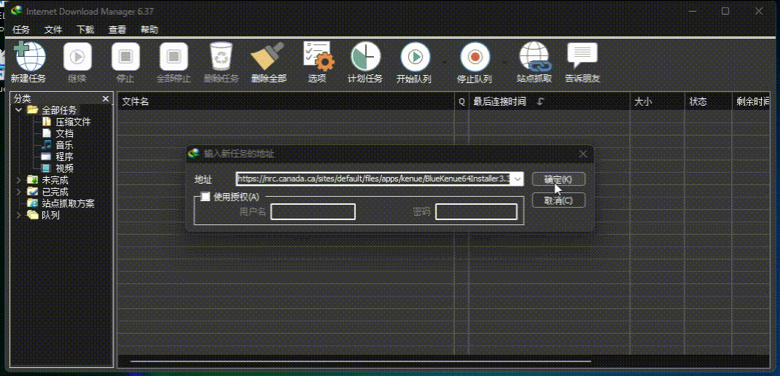Click the 新建任务 (new task) toolbar icon
Viewport: 780px width, 376px height.
click(29, 56)
